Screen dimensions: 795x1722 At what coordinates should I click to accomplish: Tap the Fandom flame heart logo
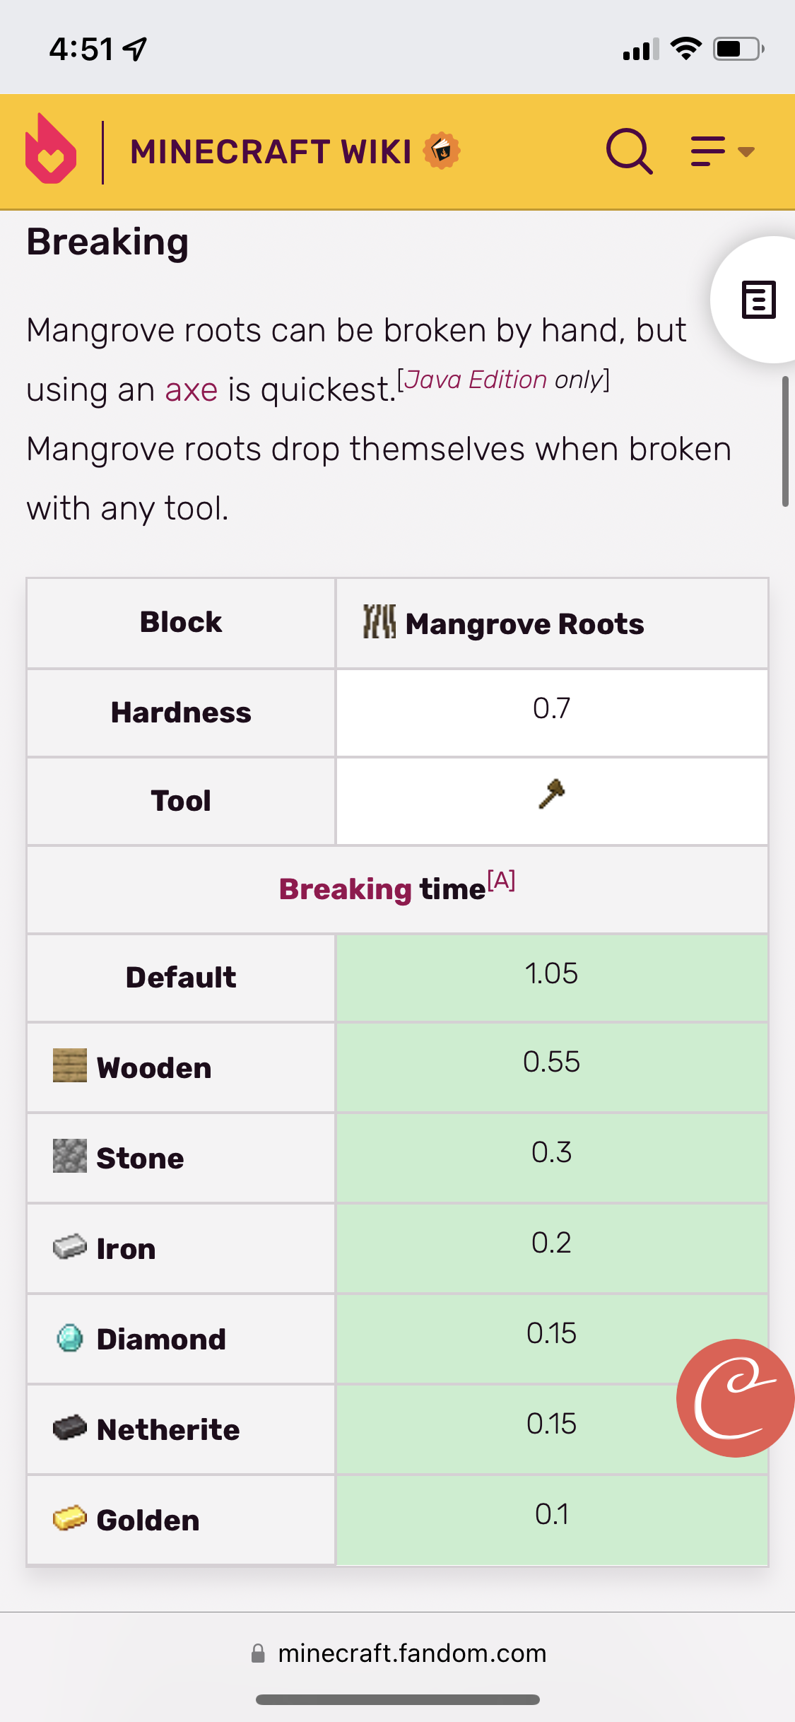50,150
